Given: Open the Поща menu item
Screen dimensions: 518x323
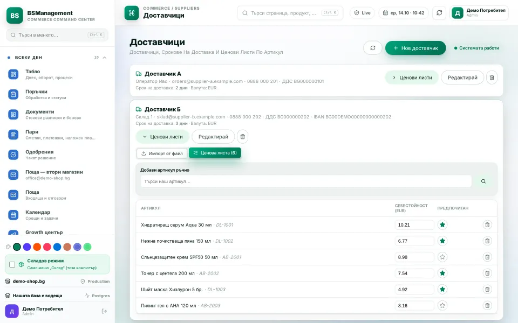Looking at the screenshot, I should [x=57, y=195].
